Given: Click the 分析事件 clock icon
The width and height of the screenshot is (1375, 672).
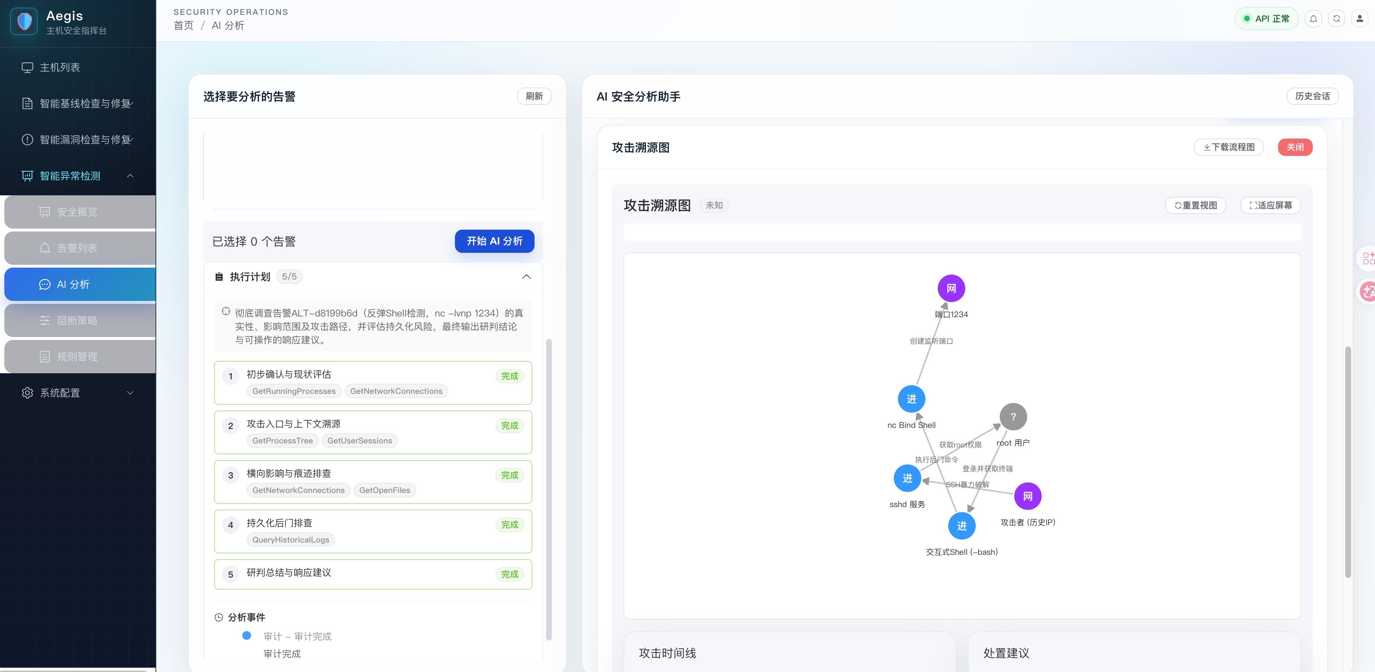Looking at the screenshot, I should click(x=219, y=617).
